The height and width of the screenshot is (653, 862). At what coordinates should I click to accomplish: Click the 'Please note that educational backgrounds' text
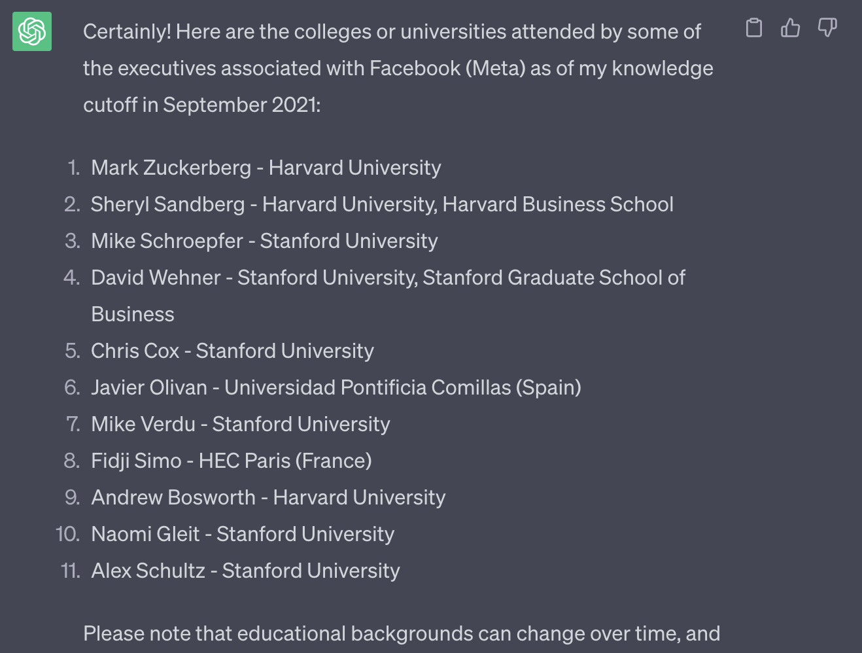click(x=402, y=633)
